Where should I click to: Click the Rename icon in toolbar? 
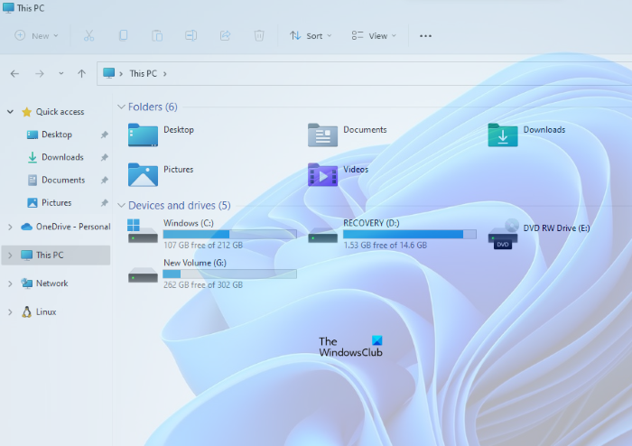click(191, 35)
